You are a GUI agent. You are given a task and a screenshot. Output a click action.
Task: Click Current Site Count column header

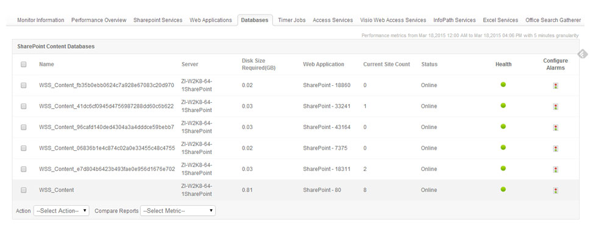tap(387, 65)
